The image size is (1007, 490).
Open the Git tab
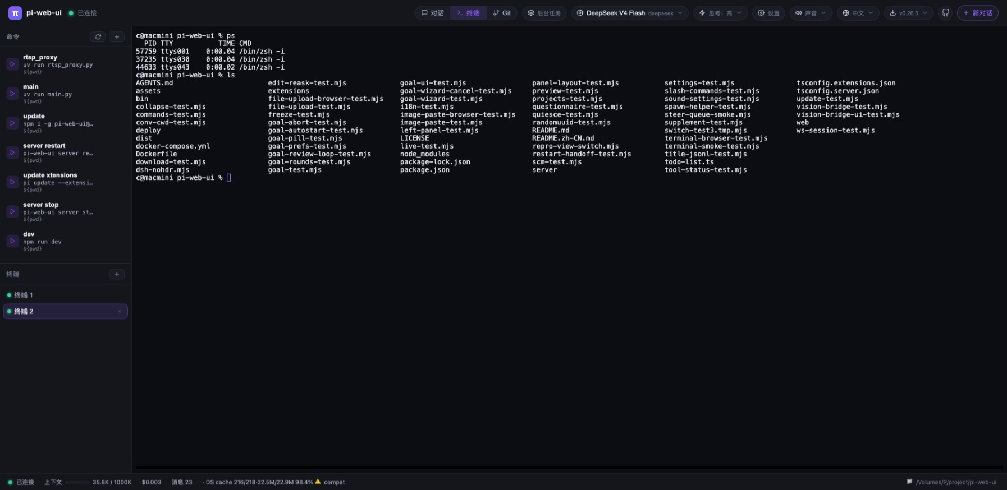(502, 13)
